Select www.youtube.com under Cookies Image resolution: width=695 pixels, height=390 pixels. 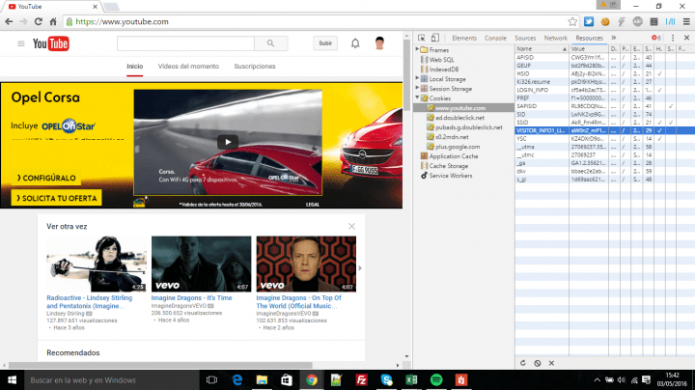click(460, 108)
